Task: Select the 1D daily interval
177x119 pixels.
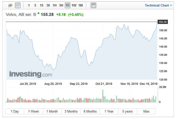Action: (x=67, y=5)
